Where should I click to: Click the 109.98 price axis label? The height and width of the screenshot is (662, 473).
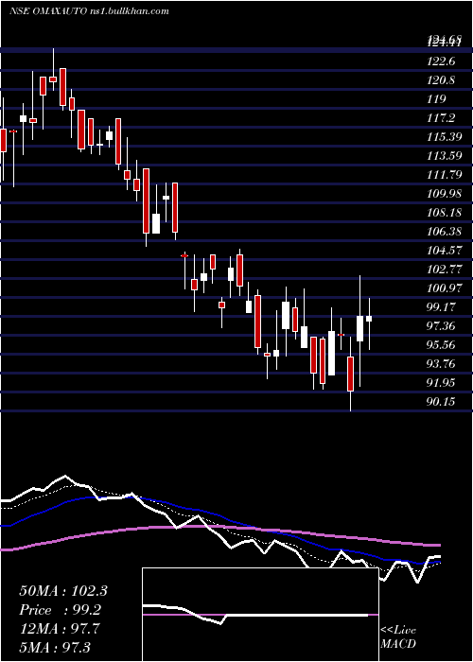(444, 194)
